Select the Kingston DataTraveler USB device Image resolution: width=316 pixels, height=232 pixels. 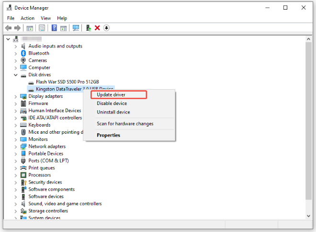click(x=70, y=89)
